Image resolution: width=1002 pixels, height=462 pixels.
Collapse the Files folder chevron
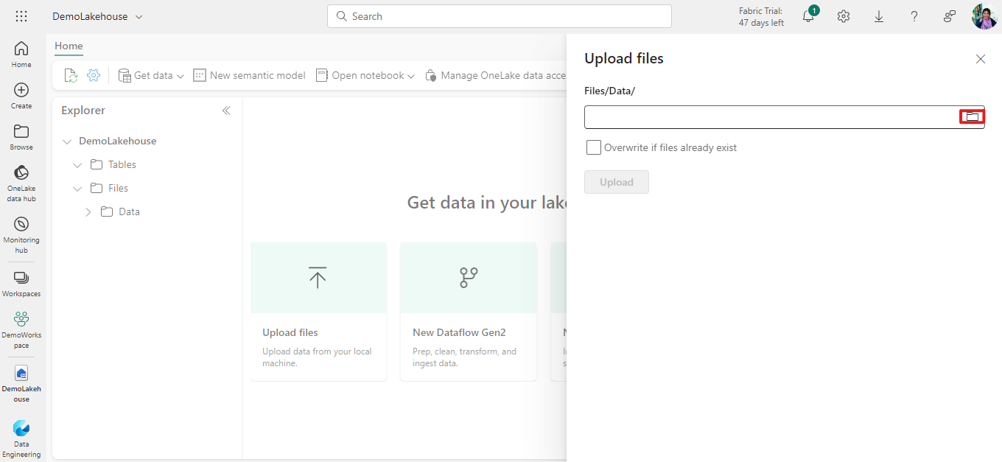(77, 188)
